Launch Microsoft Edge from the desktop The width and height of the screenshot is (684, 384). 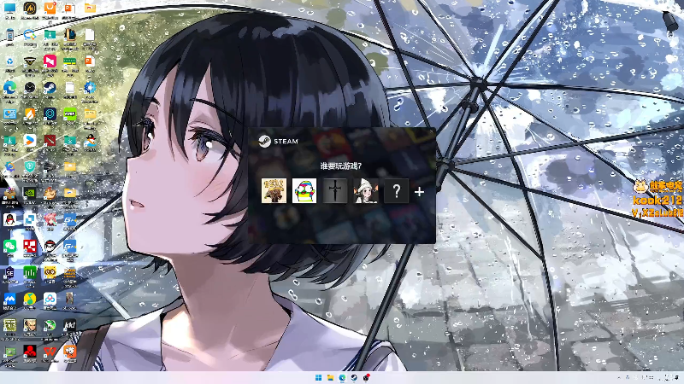tap(9, 88)
